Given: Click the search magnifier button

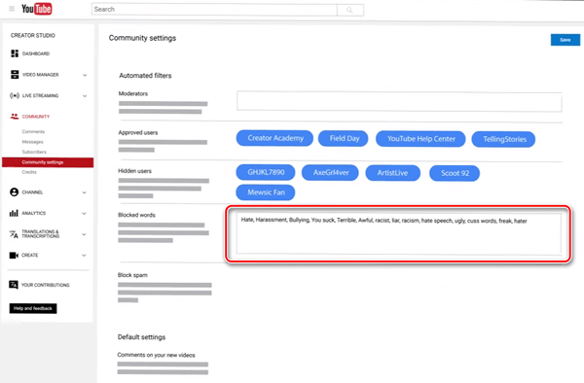Looking at the screenshot, I should 349,10.
